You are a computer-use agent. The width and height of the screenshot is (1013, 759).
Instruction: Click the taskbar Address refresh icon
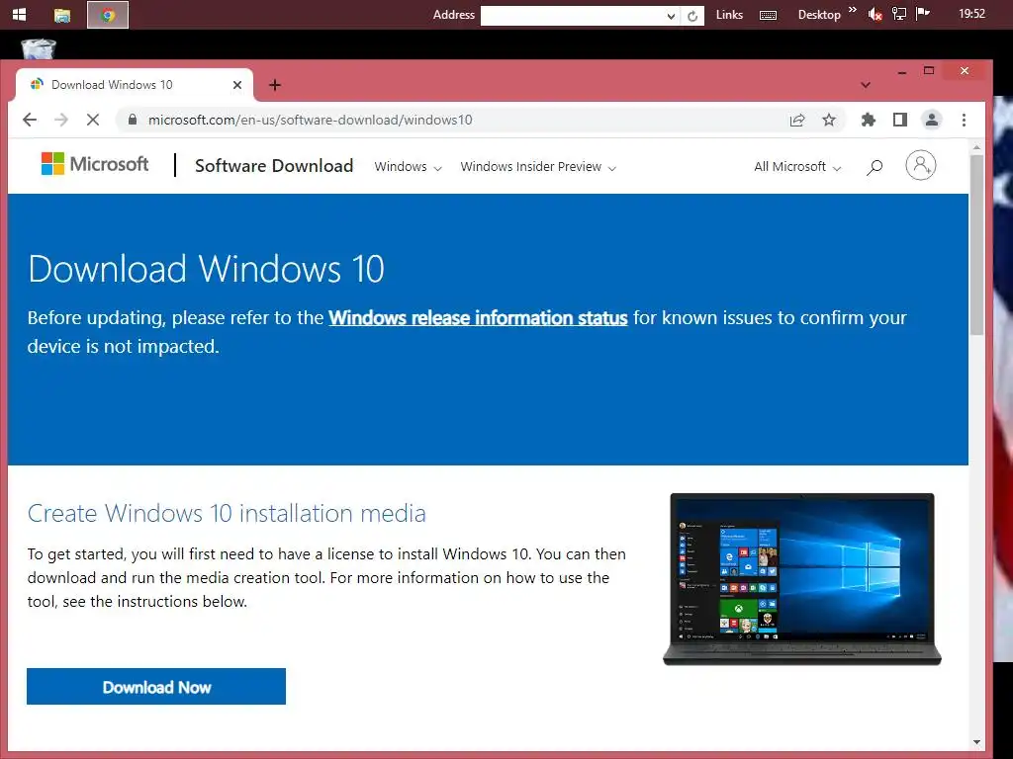pyautogui.click(x=692, y=16)
